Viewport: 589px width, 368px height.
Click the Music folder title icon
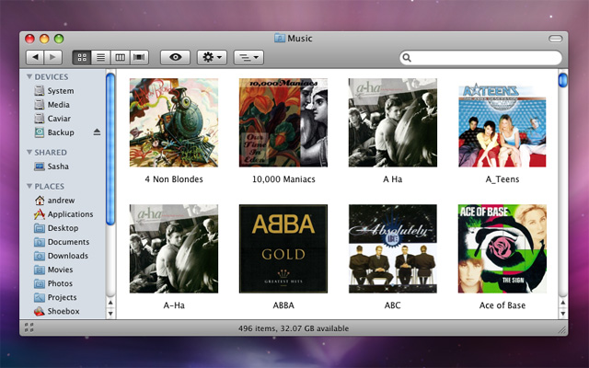(x=280, y=38)
